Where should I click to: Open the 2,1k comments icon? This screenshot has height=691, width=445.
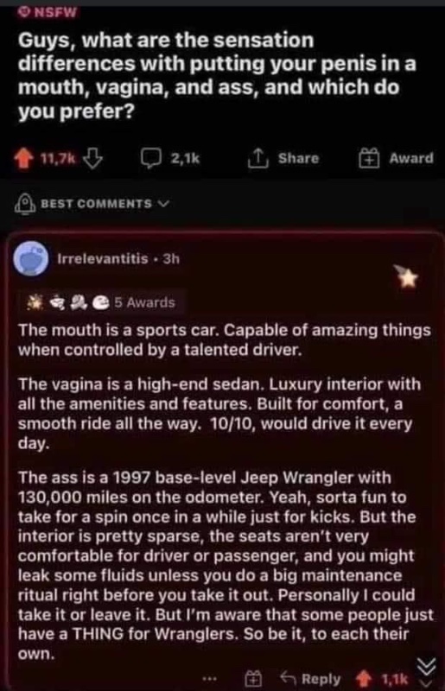click(151, 159)
